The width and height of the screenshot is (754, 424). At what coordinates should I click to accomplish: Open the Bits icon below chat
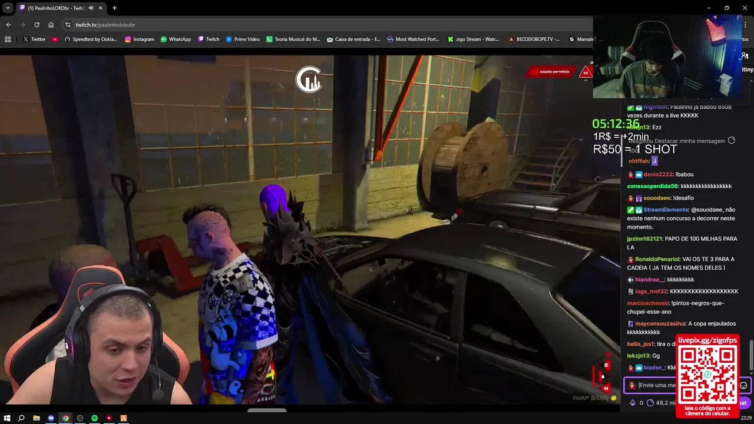tap(633, 403)
